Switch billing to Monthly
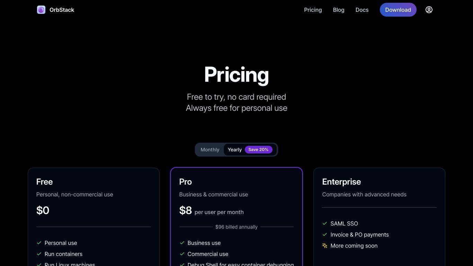The height and width of the screenshot is (266, 473). (x=210, y=150)
